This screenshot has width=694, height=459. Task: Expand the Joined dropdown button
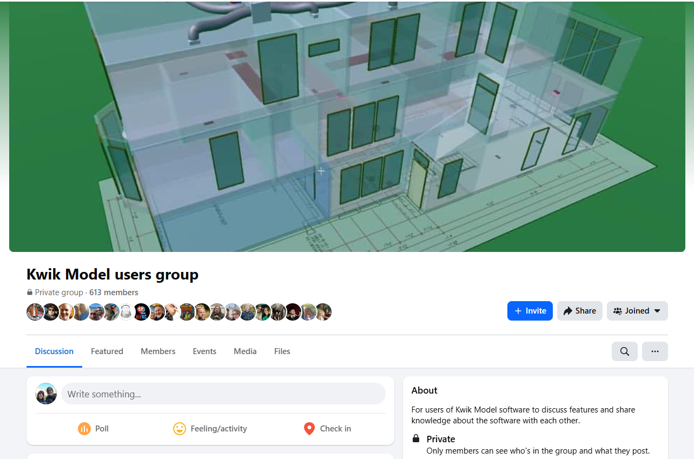click(637, 311)
